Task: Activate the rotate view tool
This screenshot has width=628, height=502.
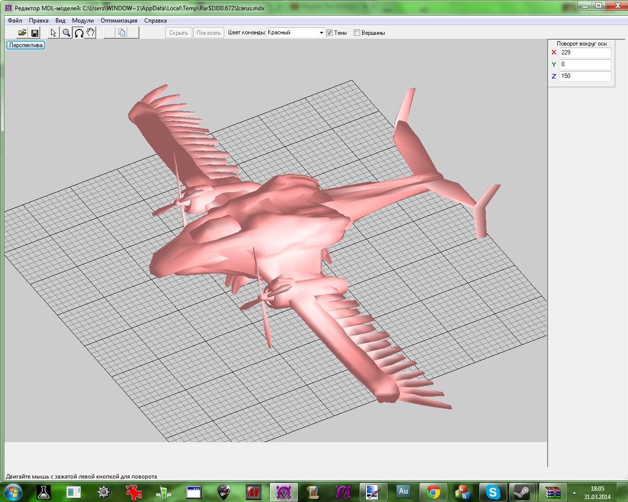Action: 78,33
